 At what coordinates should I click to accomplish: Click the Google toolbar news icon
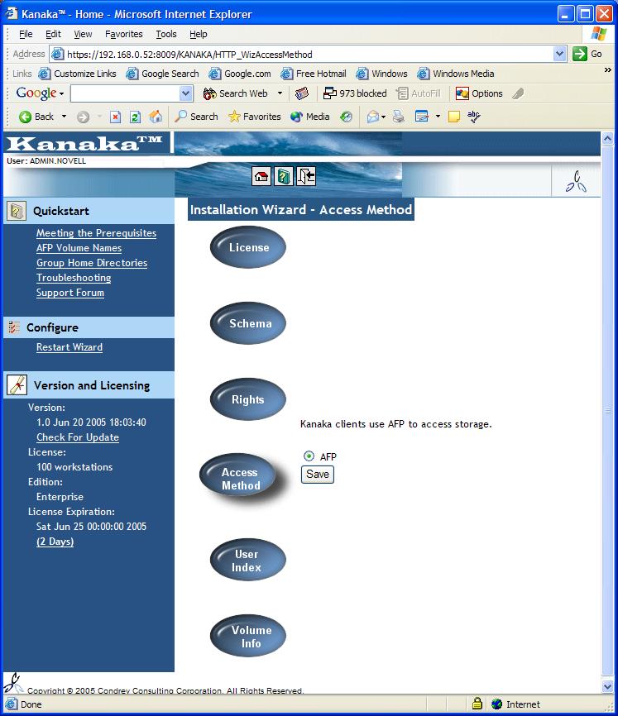click(x=301, y=93)
